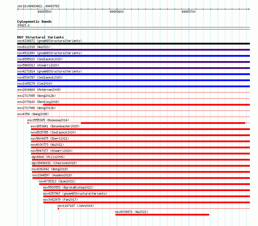Click the red nsv6525785 variant bar
Image resolution: width=258 pixels, height=226 pixels.
pyautogui.click(x=140, y=135)
